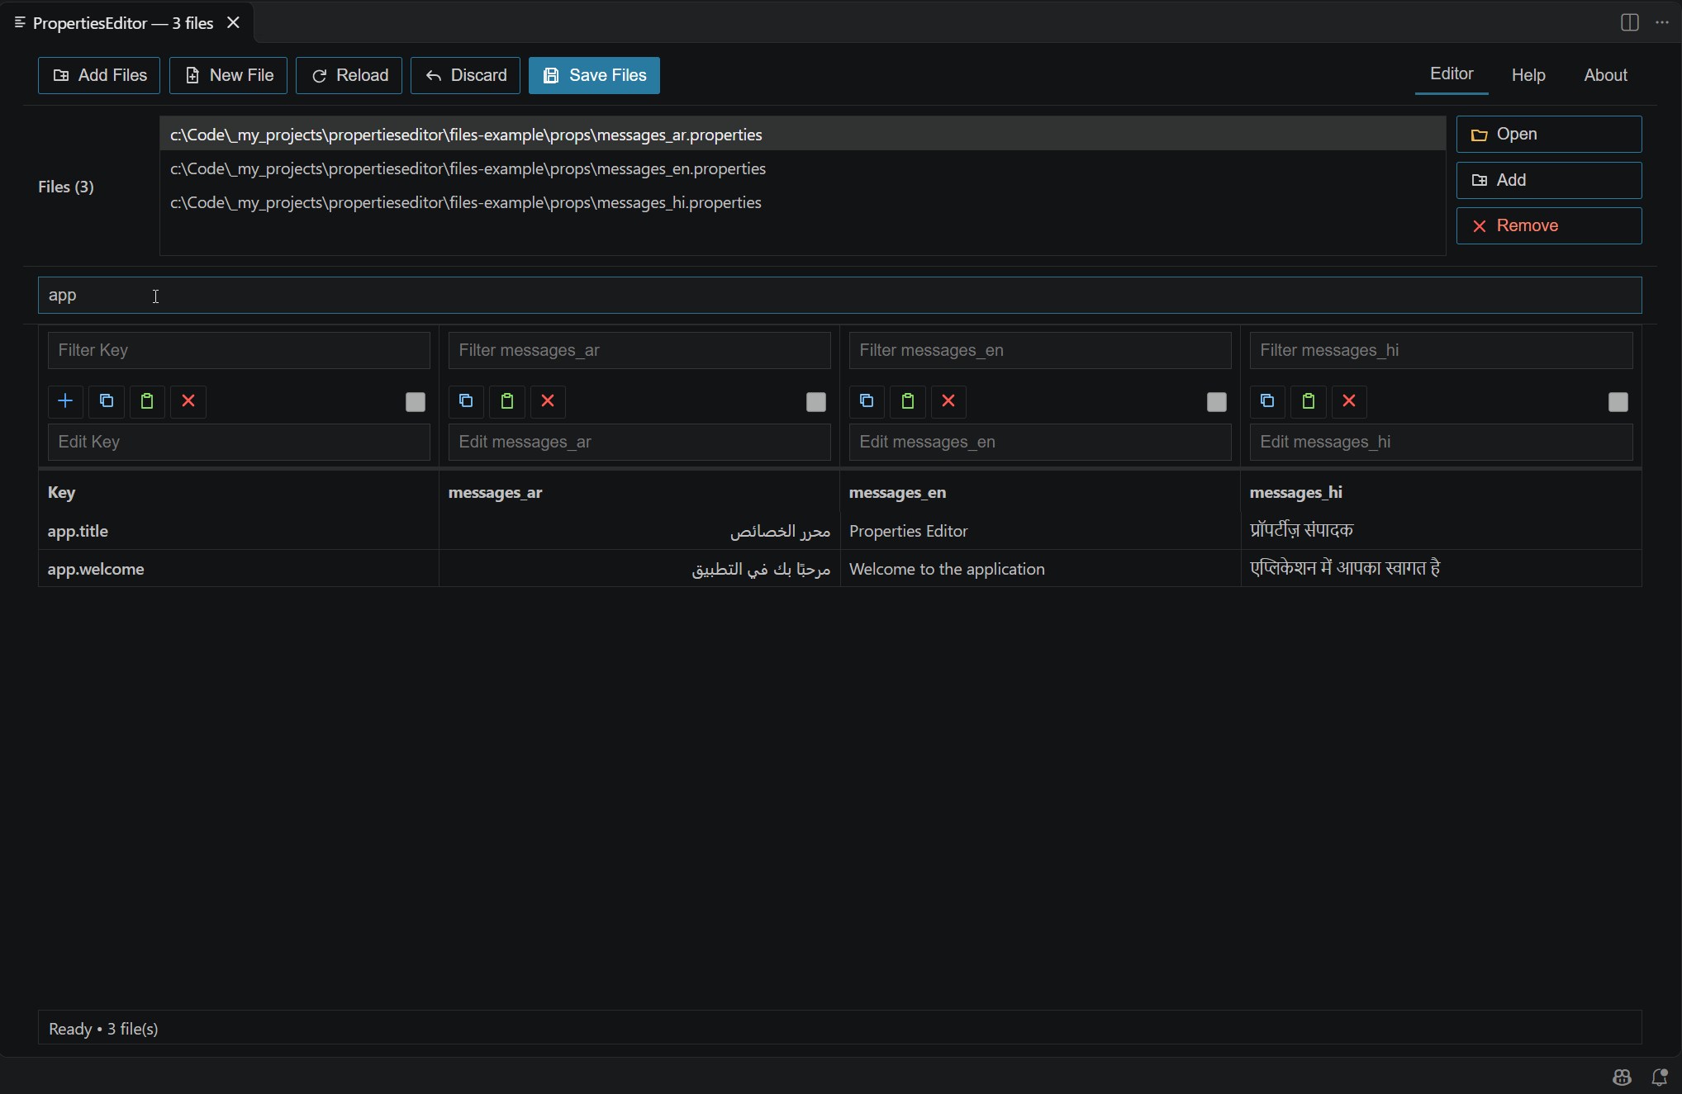Reload the properties files
Image resolution: width=1682 pixels, height=1094 pixels.
pyautogui.click(x=349, y=75)
